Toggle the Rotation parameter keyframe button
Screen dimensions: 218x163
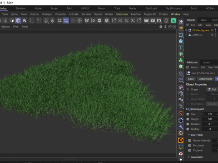(188, 124)
